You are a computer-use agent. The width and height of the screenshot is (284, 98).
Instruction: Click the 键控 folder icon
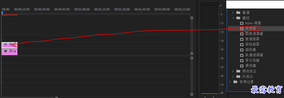[238, 18]
